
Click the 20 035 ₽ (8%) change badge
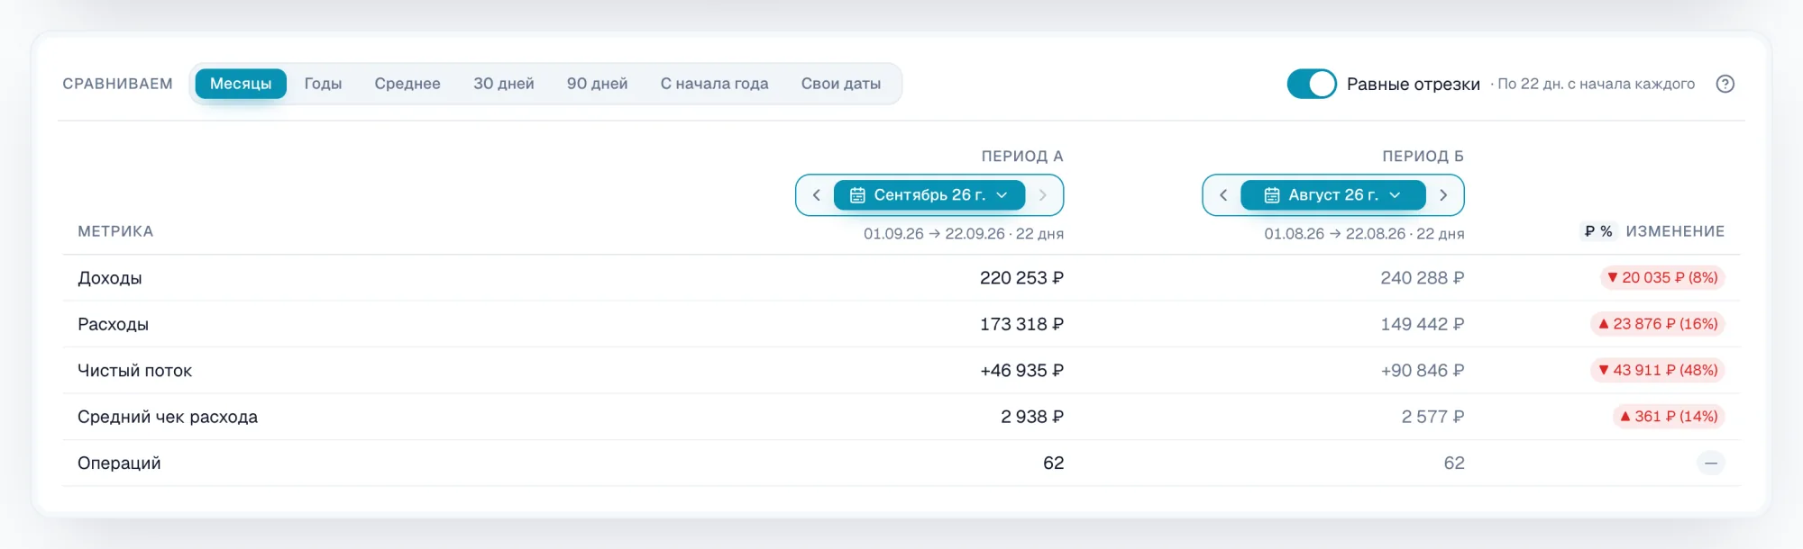pos(1662,278)
